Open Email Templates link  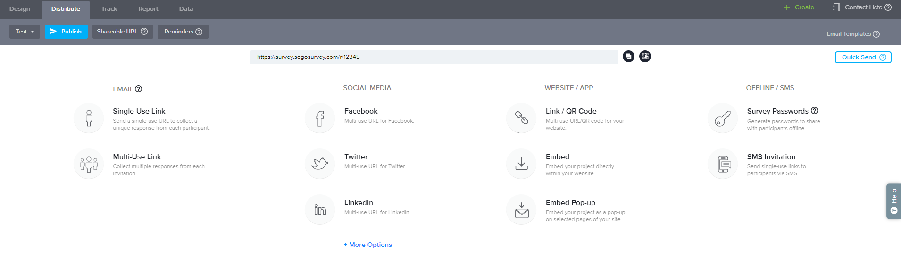(x=849, y=34)
